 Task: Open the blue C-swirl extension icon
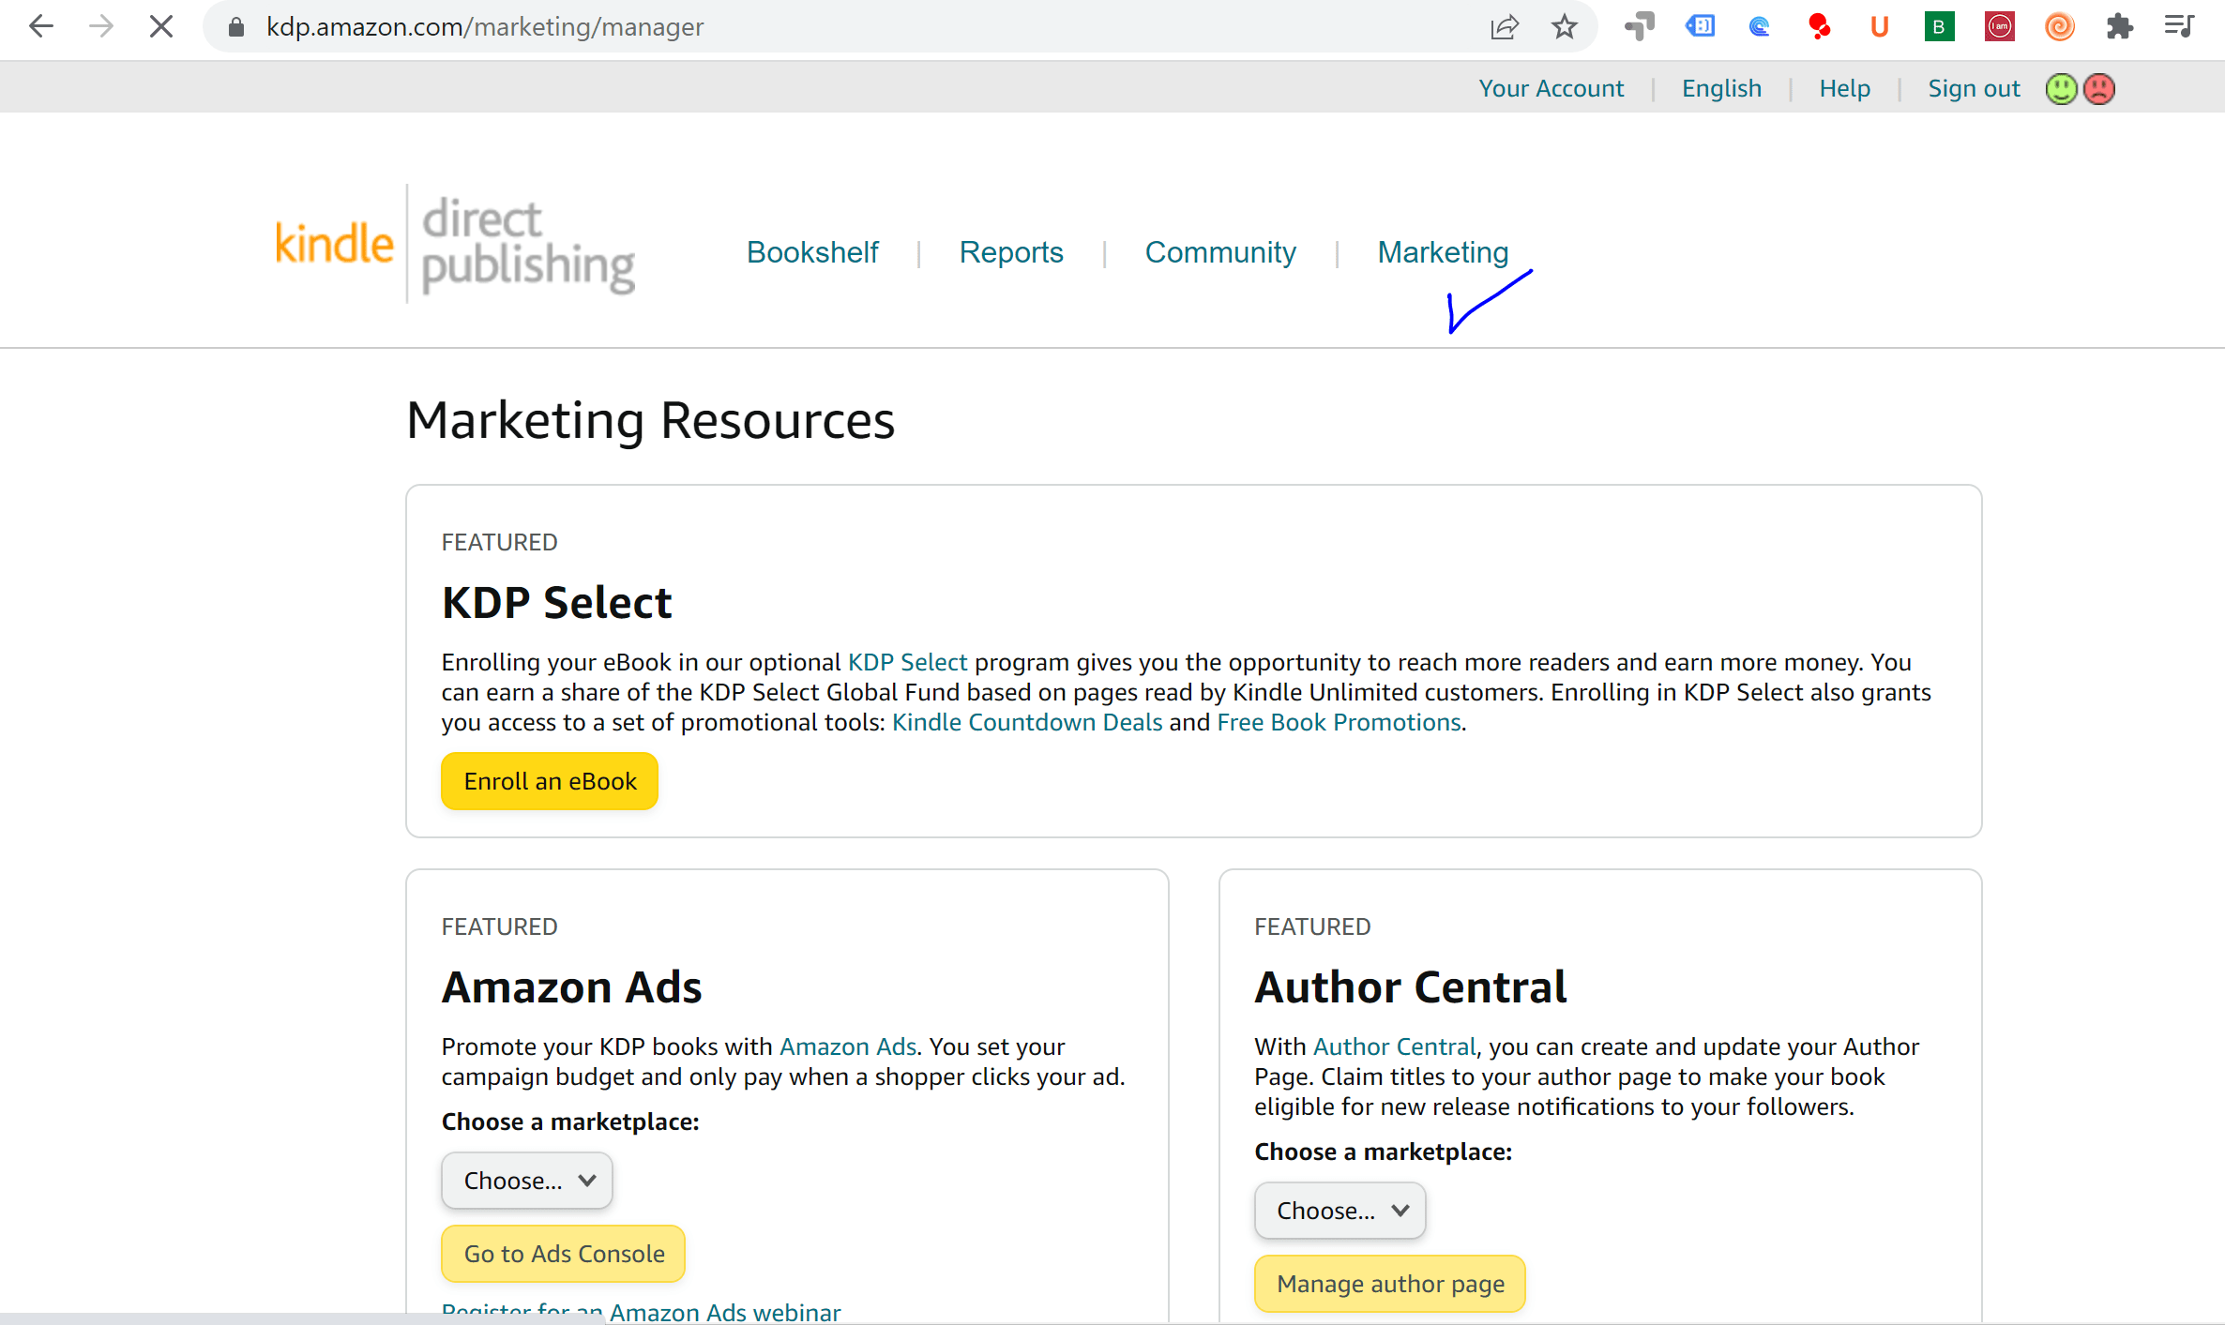(x=1760, y=27)
